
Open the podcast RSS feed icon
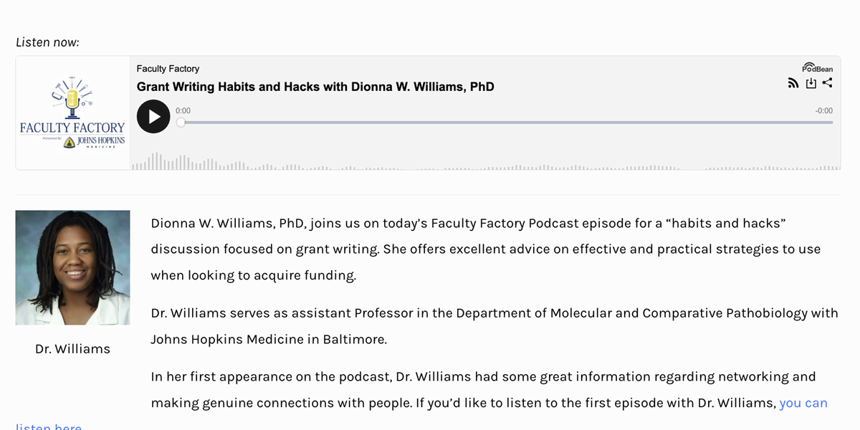(x=793, y=83)
